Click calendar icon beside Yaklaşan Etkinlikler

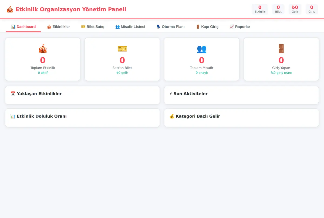(13, 94)
